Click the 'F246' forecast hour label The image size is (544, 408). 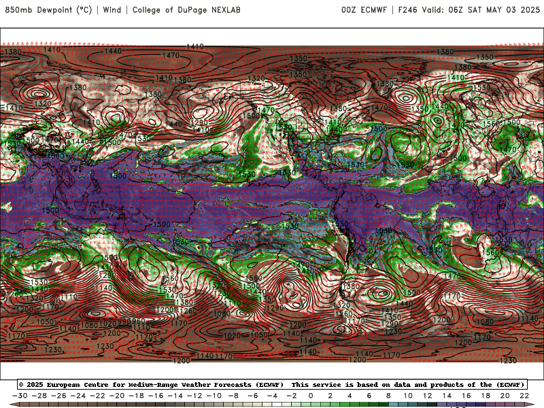tap(407, 10)
